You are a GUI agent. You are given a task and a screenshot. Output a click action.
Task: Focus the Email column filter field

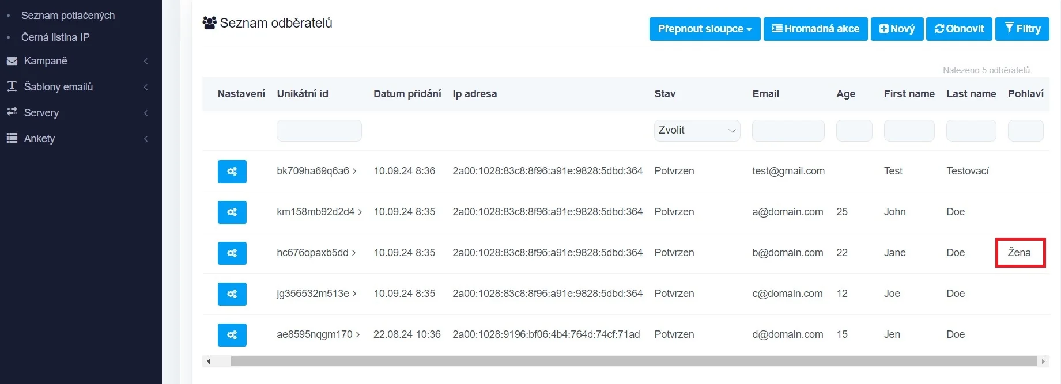[x=788, y=131]
